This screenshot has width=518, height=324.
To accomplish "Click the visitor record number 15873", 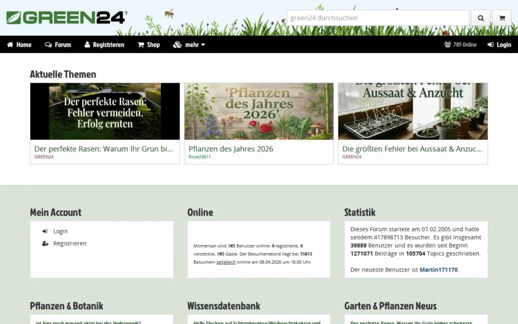I will [306, 254].
